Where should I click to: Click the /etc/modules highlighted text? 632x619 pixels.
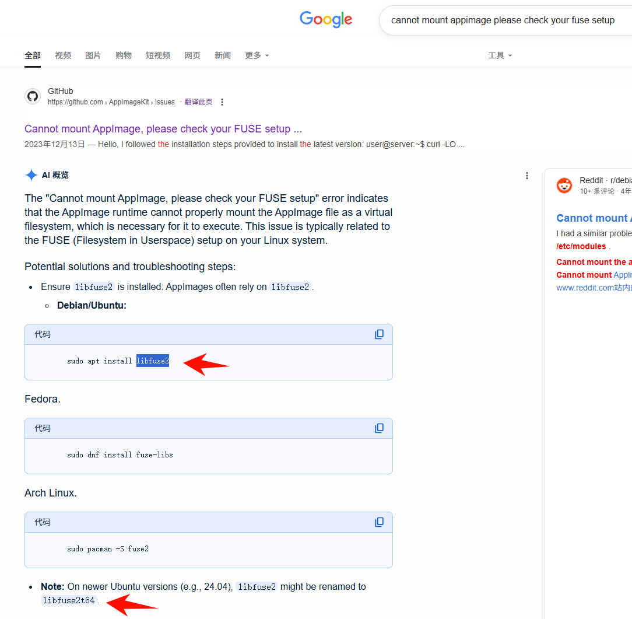(581, 246)
